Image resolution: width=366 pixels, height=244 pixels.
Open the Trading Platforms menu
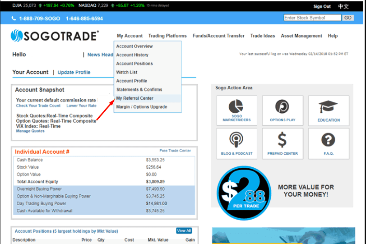pos(167,36)
